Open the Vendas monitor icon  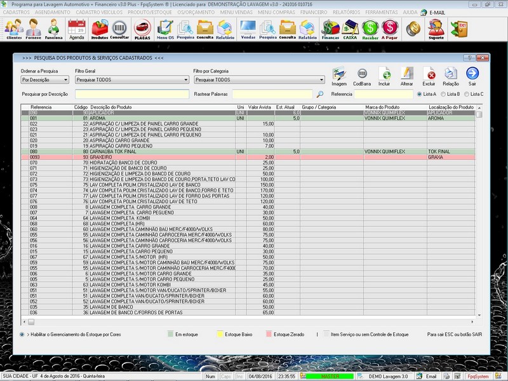click(x=248, y=29)
